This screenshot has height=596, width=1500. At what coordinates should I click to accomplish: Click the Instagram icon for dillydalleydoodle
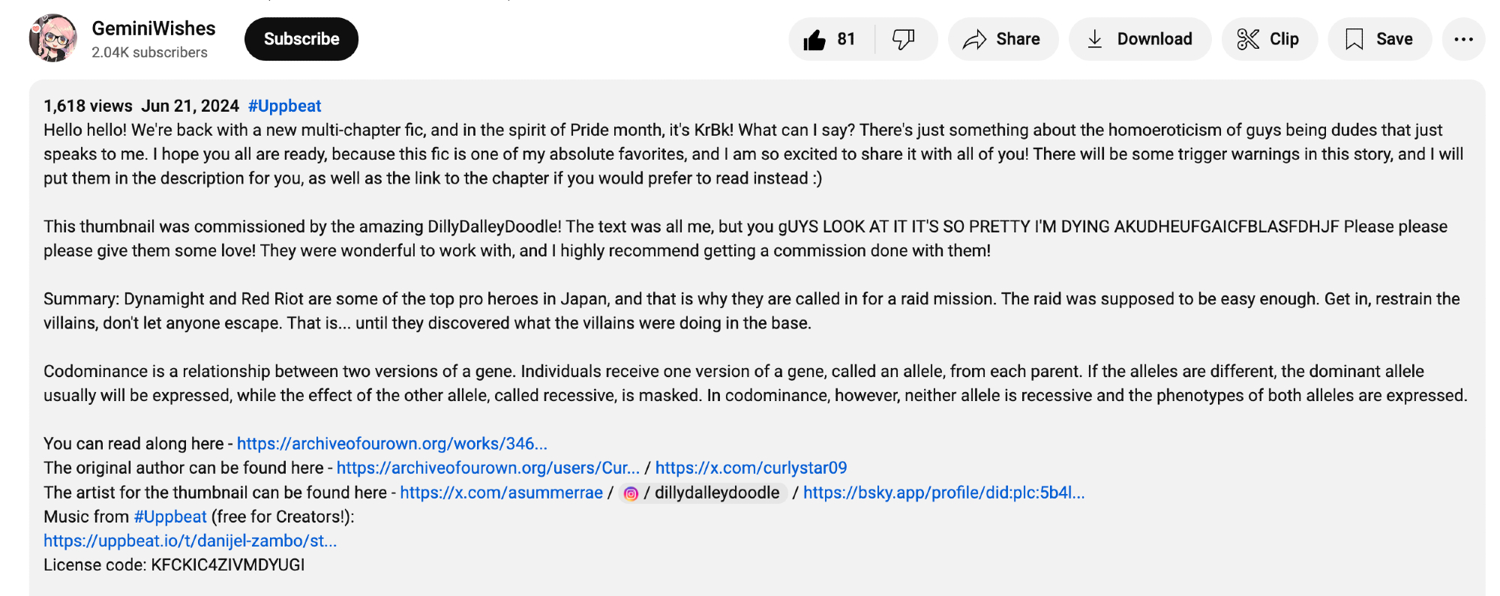coord(631,493)
